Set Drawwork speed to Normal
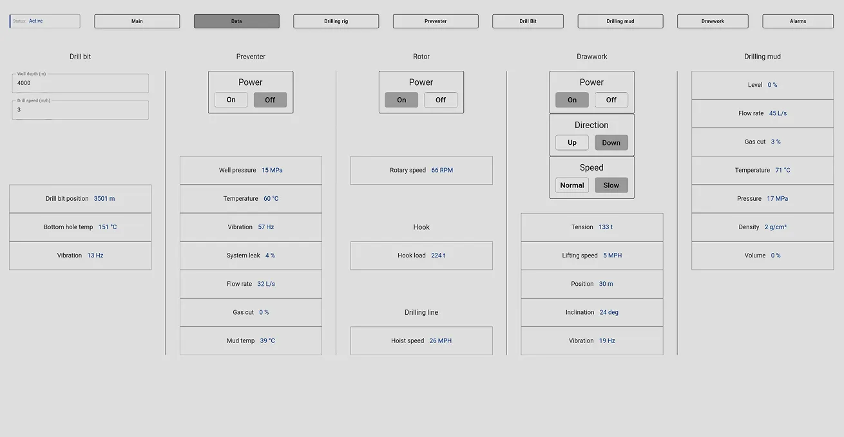844x437 pixels. [x=571, y=185]
